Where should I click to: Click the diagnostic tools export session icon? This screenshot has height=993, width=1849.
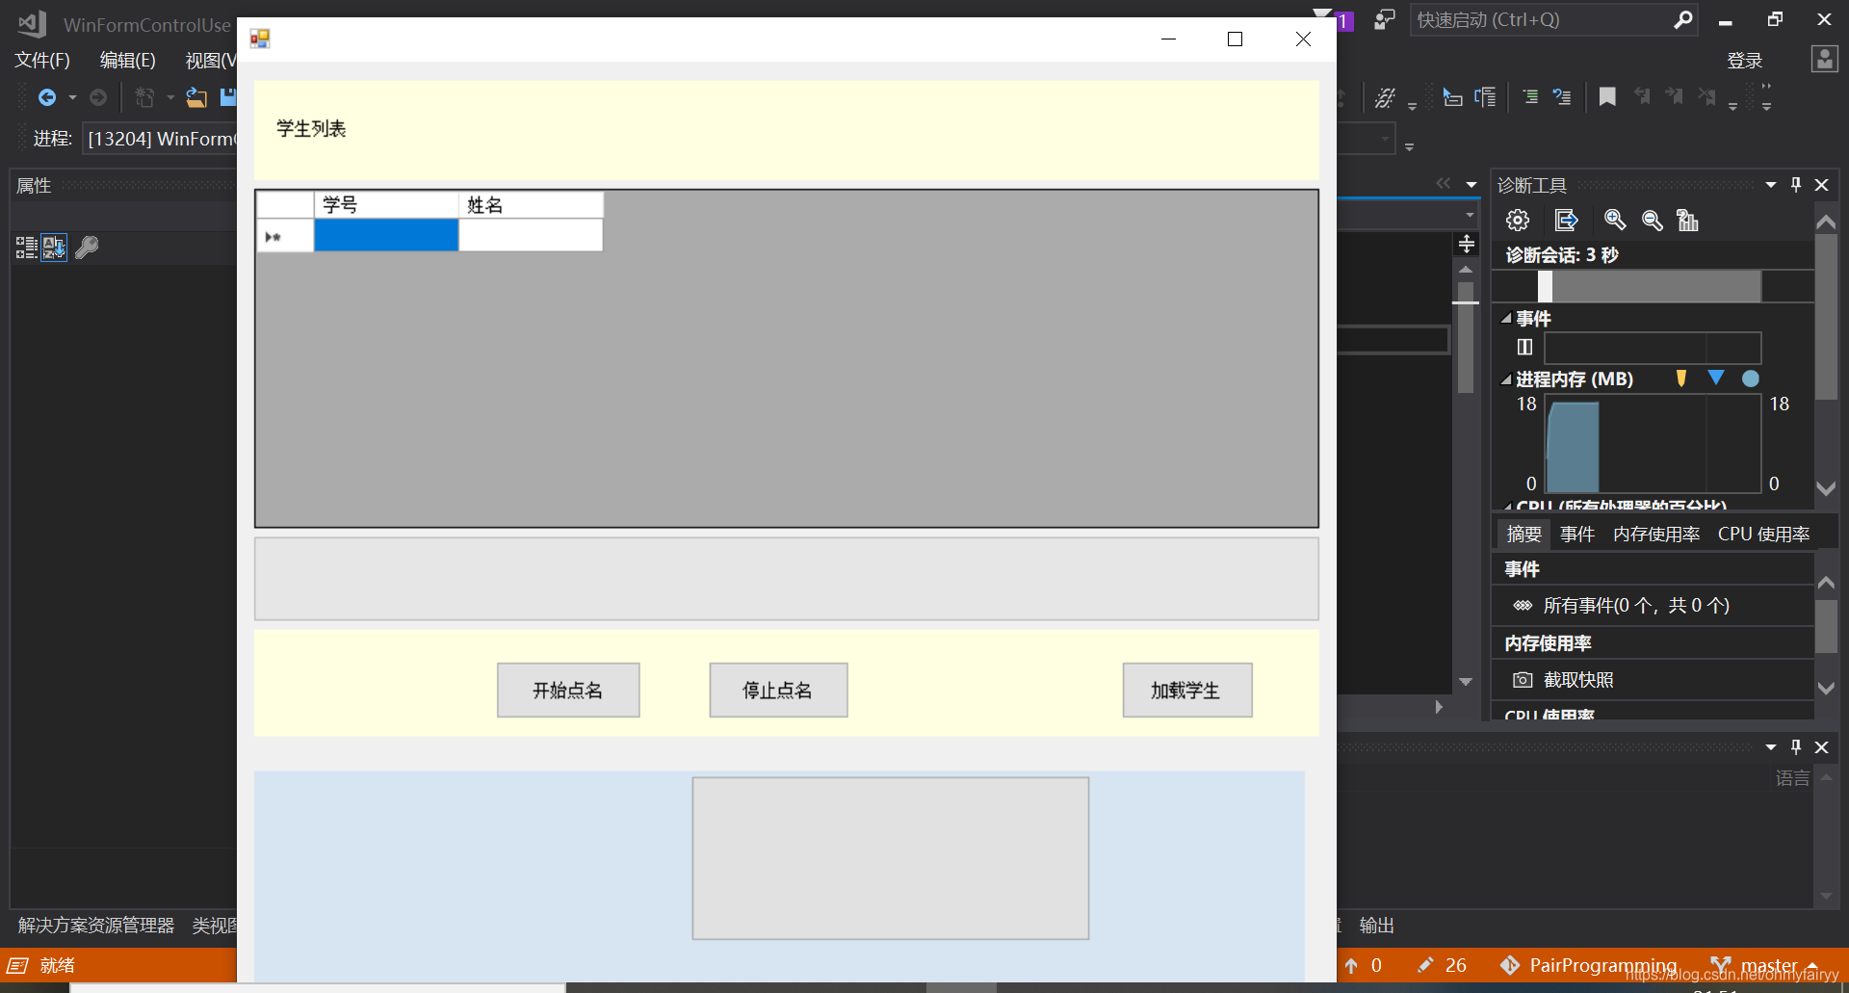coord(1567,221)
